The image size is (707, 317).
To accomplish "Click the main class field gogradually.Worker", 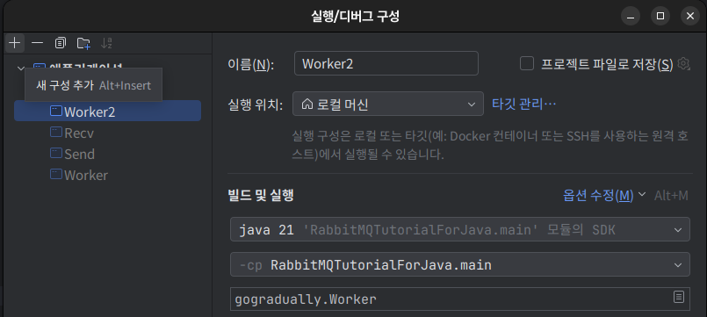I will [460, 299].
